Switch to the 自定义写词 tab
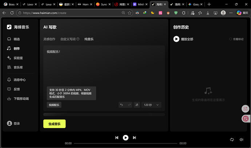The width and height of the screenshot is (251, 148). (68, 39)
